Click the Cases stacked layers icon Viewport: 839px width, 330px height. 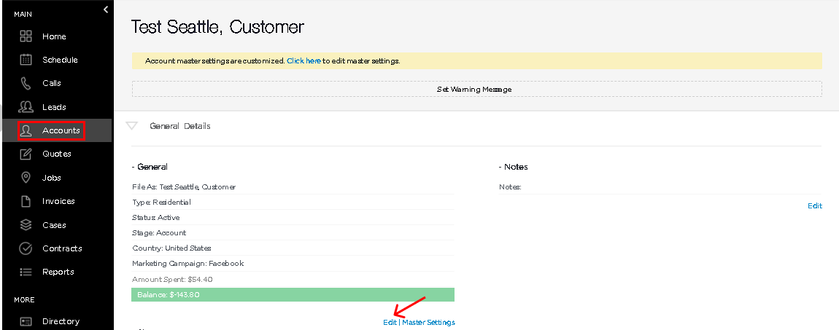tap(26, 225)
